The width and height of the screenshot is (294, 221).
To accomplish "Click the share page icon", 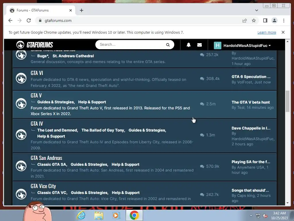I will (x=245, y=20).
